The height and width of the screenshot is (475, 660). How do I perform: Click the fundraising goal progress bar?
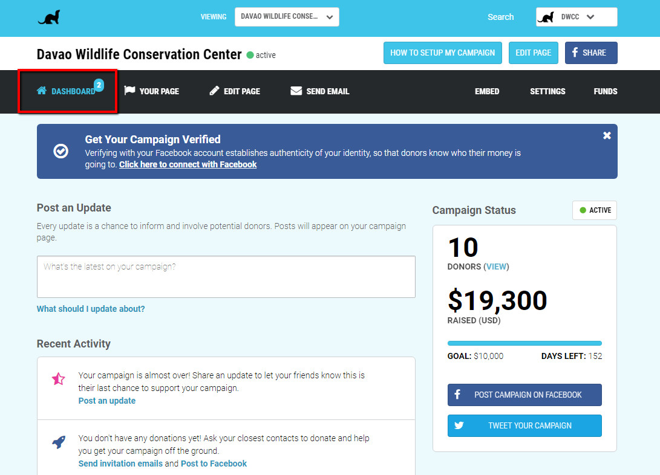click(524, 343)
